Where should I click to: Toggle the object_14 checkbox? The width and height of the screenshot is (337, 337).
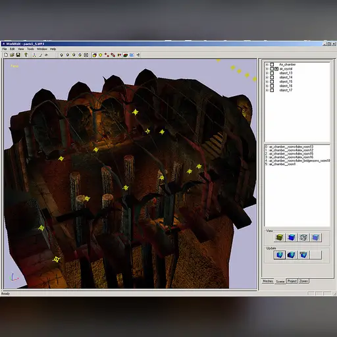click(272, 78)
